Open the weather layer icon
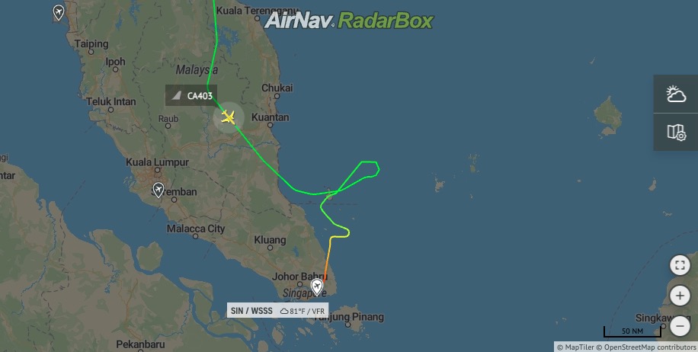698x352 pixels. point(676,94)
